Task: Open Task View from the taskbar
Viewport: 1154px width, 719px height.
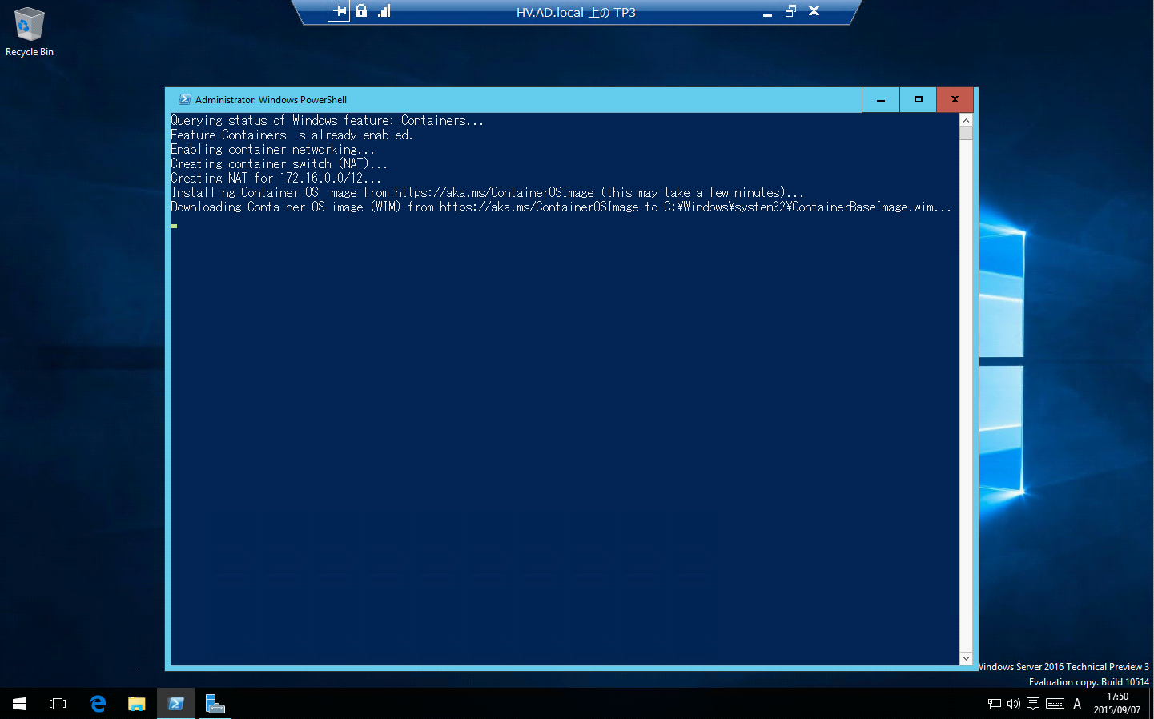Action: 58,704
